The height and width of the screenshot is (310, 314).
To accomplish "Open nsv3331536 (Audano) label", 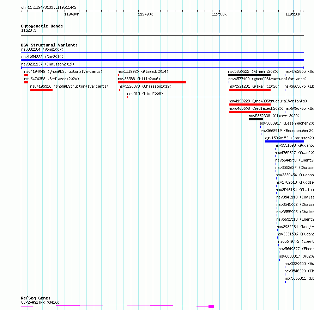I will pyautogui.click(x=295, y=234).
